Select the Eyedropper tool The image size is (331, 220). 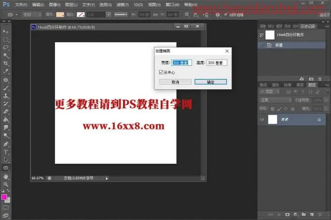click(6, 71)
